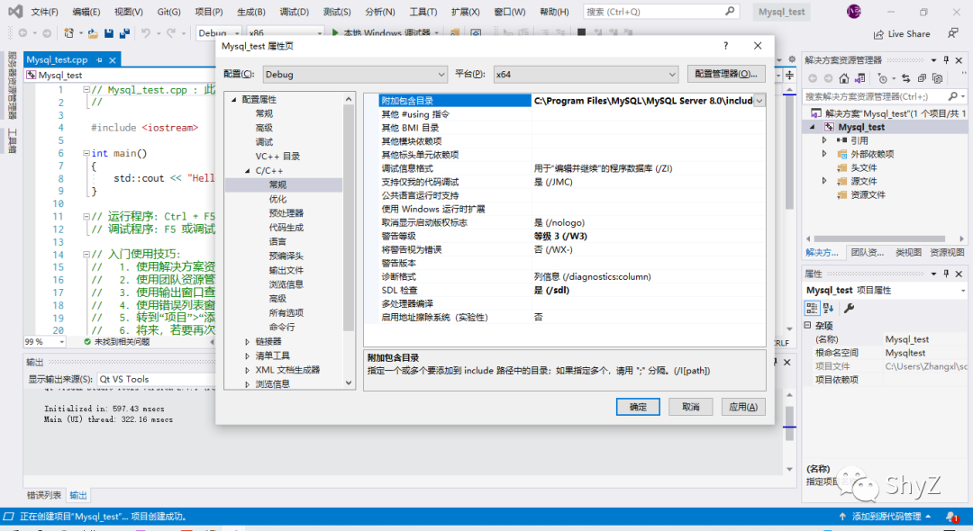Click the open file folder icon
This screenshot has height=531, width=973.
(x=93, y=33)
